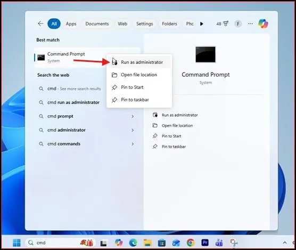Switch to the Settings filter tab
This screenshot has height=250, width=296.
pyautogui.click(x=145, y=24)
